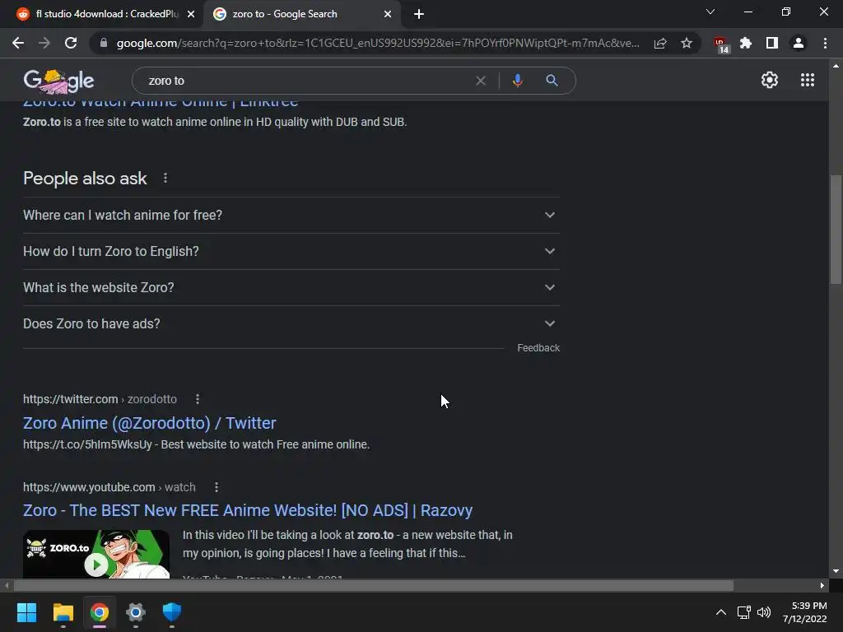Select the zoro to Google Search tab
Image resolution: width=843 pixels, height=632 pixels.
(301, 14)
